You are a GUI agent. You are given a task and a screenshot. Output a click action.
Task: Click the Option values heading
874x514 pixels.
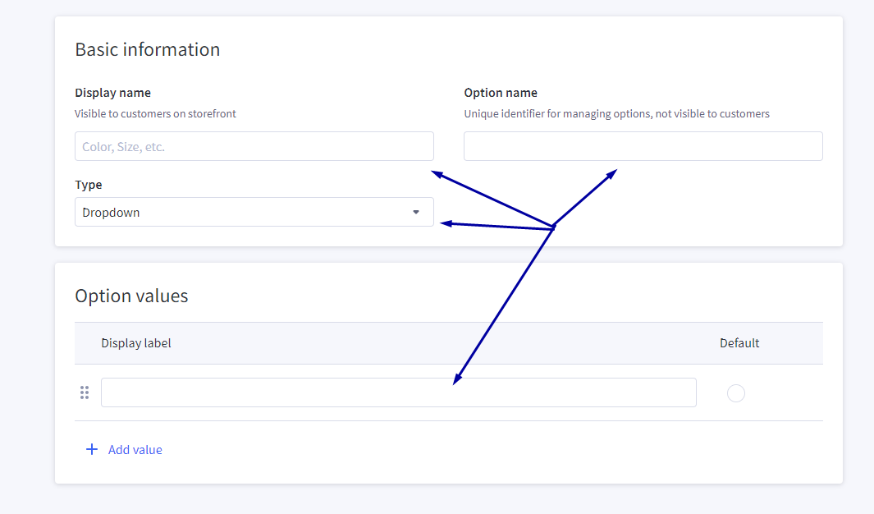click(131, 296)
